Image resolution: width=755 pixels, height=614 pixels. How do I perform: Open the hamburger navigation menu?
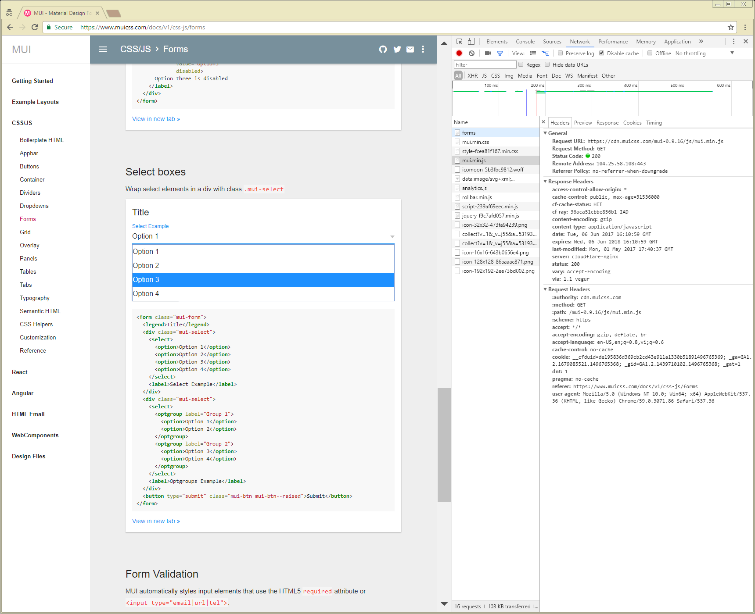coord(103,49)
